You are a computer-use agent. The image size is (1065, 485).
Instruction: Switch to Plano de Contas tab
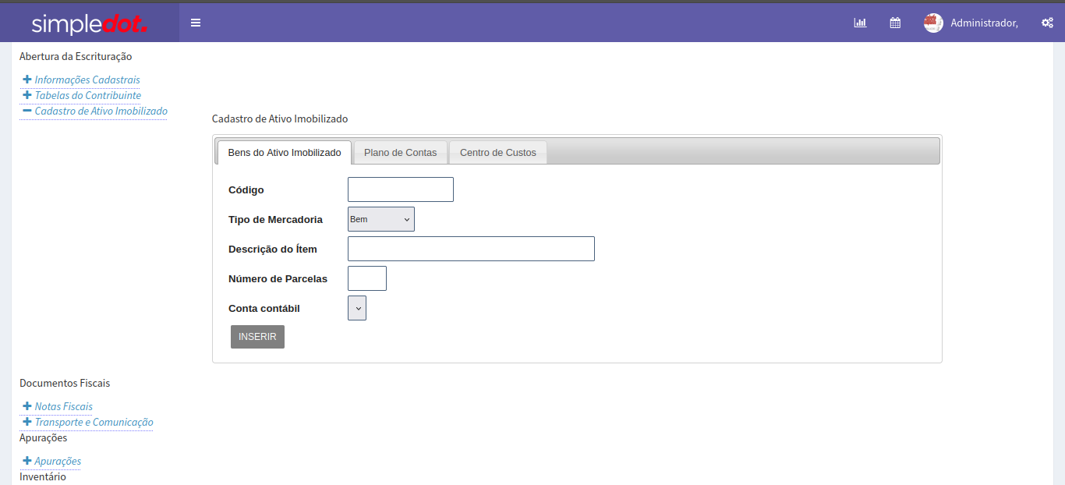[x=400, y=153]
